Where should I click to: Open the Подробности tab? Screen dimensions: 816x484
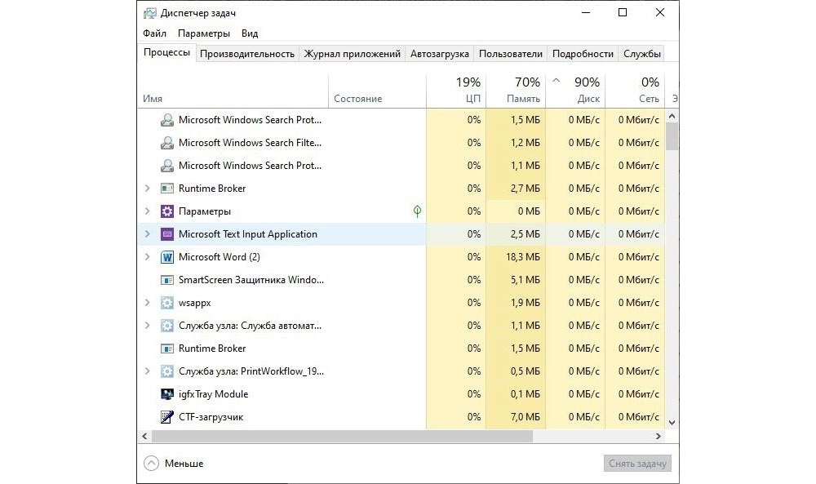tap(583, 54)
